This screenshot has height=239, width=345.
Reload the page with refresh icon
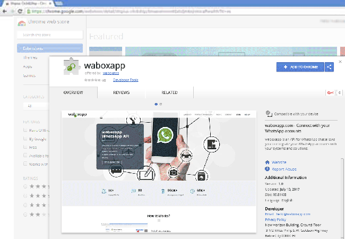(20, 11)
